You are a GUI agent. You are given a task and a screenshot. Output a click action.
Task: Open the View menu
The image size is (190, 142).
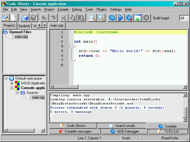(x=23, y=9)
